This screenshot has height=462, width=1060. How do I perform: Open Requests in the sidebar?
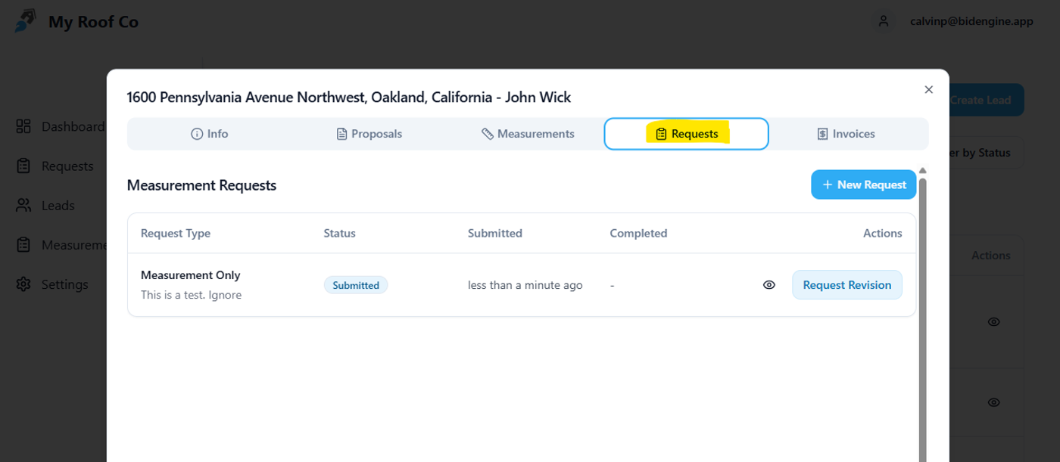pos(55,166)
